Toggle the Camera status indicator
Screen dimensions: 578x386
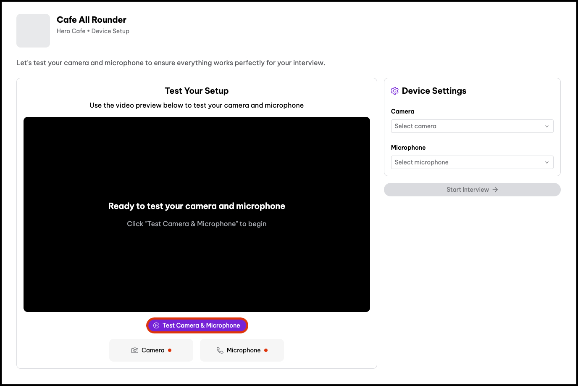pyautogui.click(x=151, y=350)
